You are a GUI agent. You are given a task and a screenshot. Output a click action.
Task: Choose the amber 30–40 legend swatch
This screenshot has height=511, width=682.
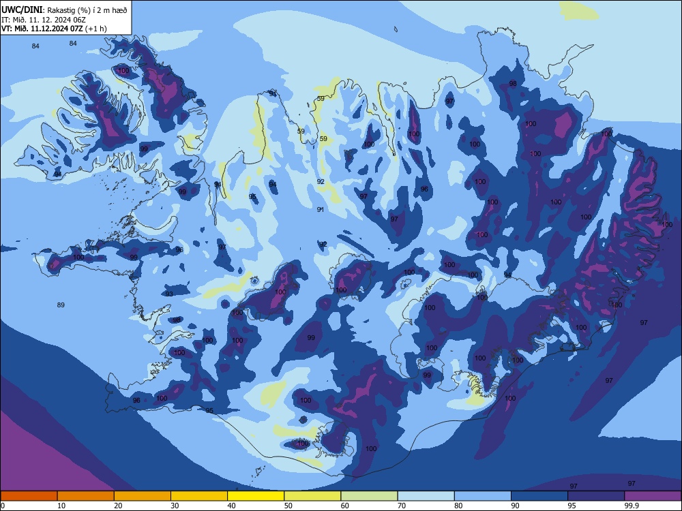[199, 496]
